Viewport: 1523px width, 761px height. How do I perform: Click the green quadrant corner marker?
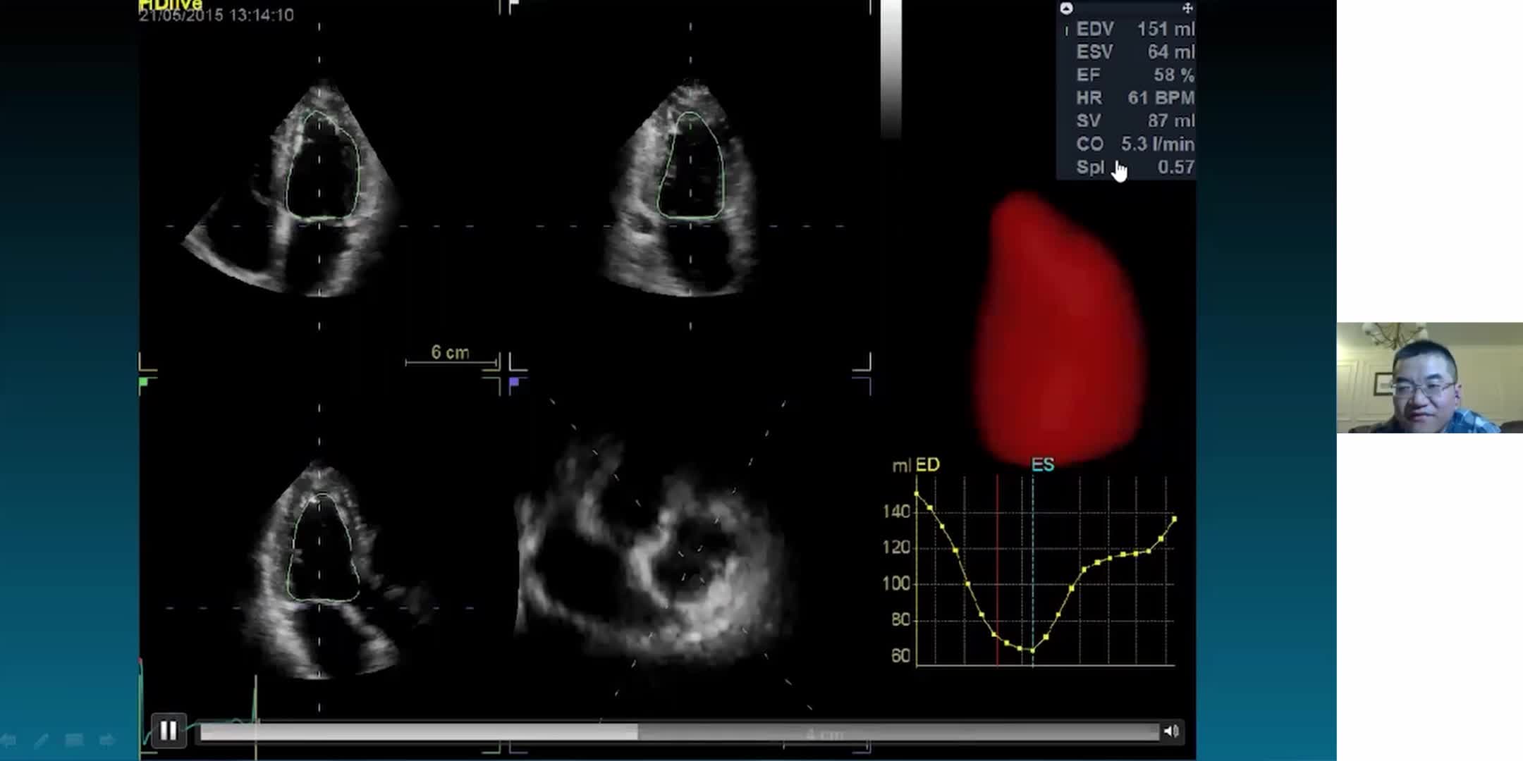(x=144, y=383)
